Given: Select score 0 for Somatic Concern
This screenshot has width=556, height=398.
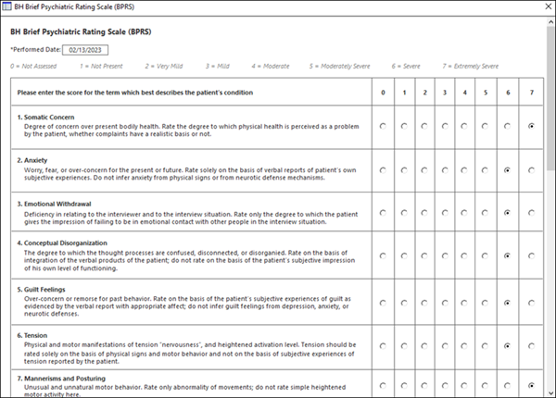Looking at the screenshot, I should [x=384, y=126].
